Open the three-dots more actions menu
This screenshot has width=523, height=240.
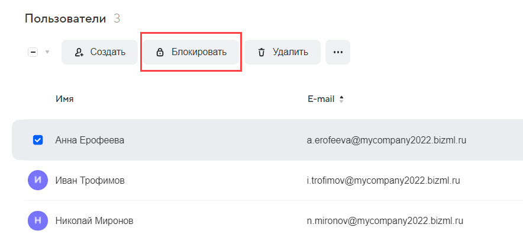tap(338, 52)
